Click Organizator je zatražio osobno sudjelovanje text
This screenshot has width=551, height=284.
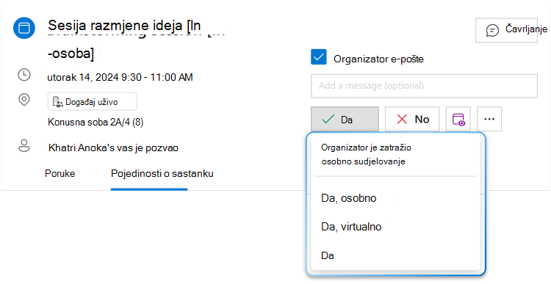click(366, 154)
